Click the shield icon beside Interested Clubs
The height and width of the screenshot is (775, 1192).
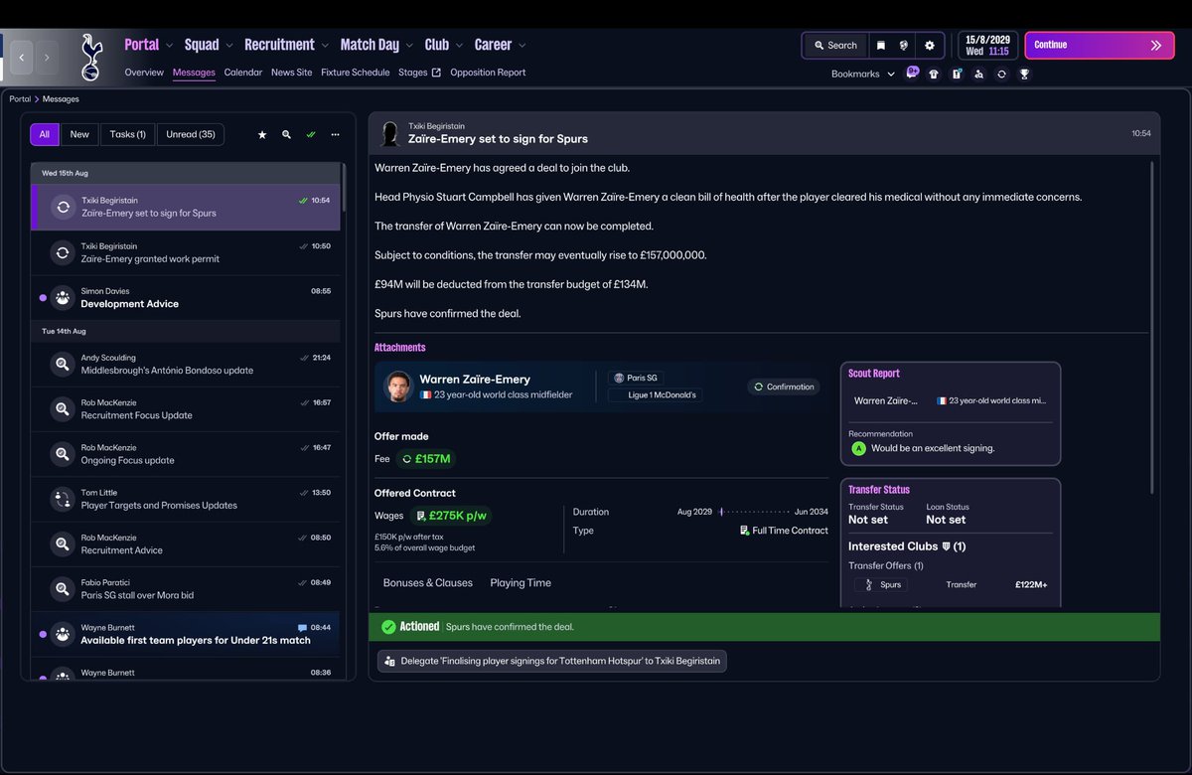(946, 546)
